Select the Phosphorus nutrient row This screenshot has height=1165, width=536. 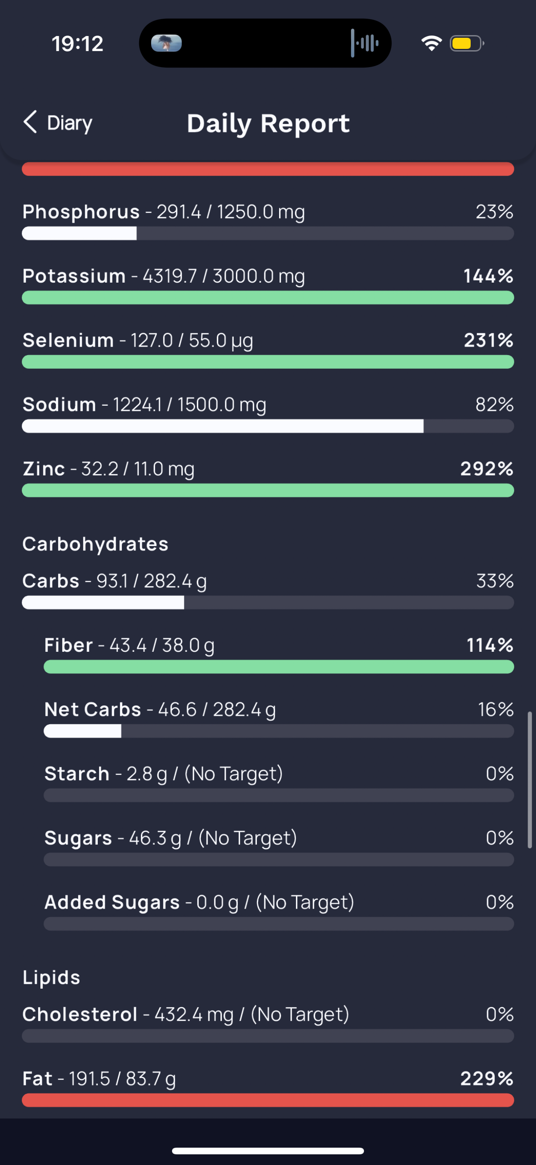pos(268,221)
